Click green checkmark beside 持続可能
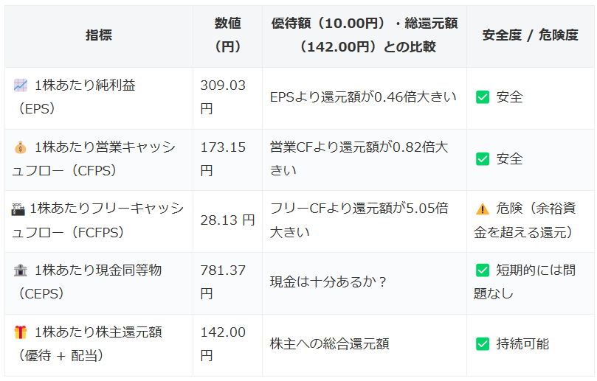This screenshot has height=381, width=597. click(483, 344)
